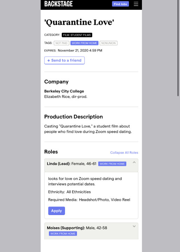Click the Nonunion tag
Image resolution: width=180 pixels, height=252 pixels.
pos(108,43)
